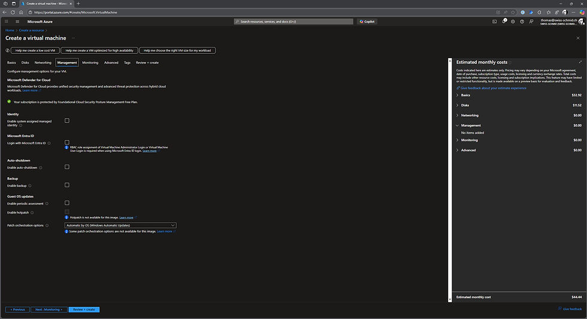
Task: Click the Azure search resources field
Action: coord(293,22)
